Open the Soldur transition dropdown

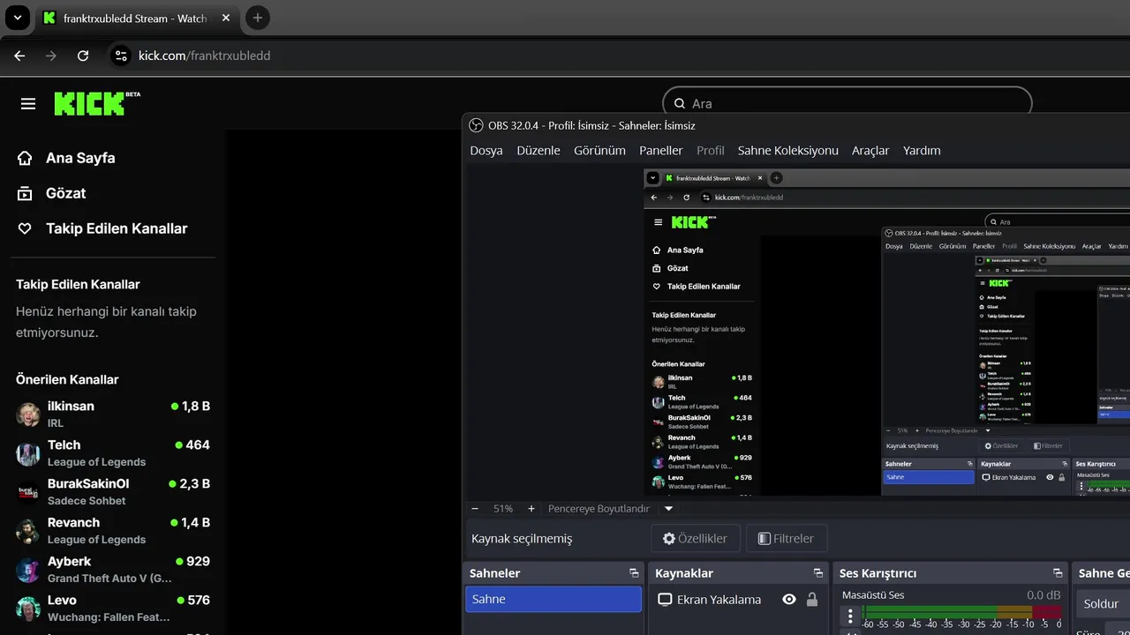[1103, 604]
